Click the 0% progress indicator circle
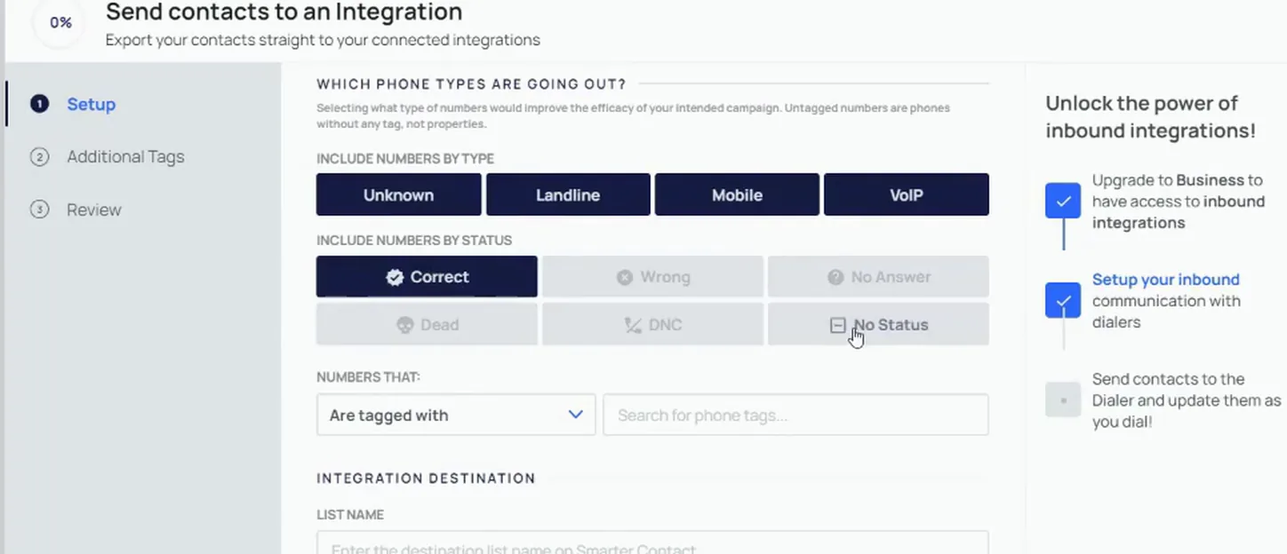This screenshot has width=1287, height=554. tap(60, 23)
